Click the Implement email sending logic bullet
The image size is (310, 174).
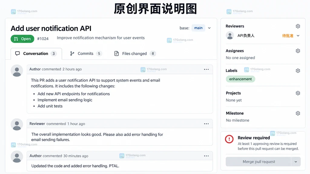click(65, 100)
